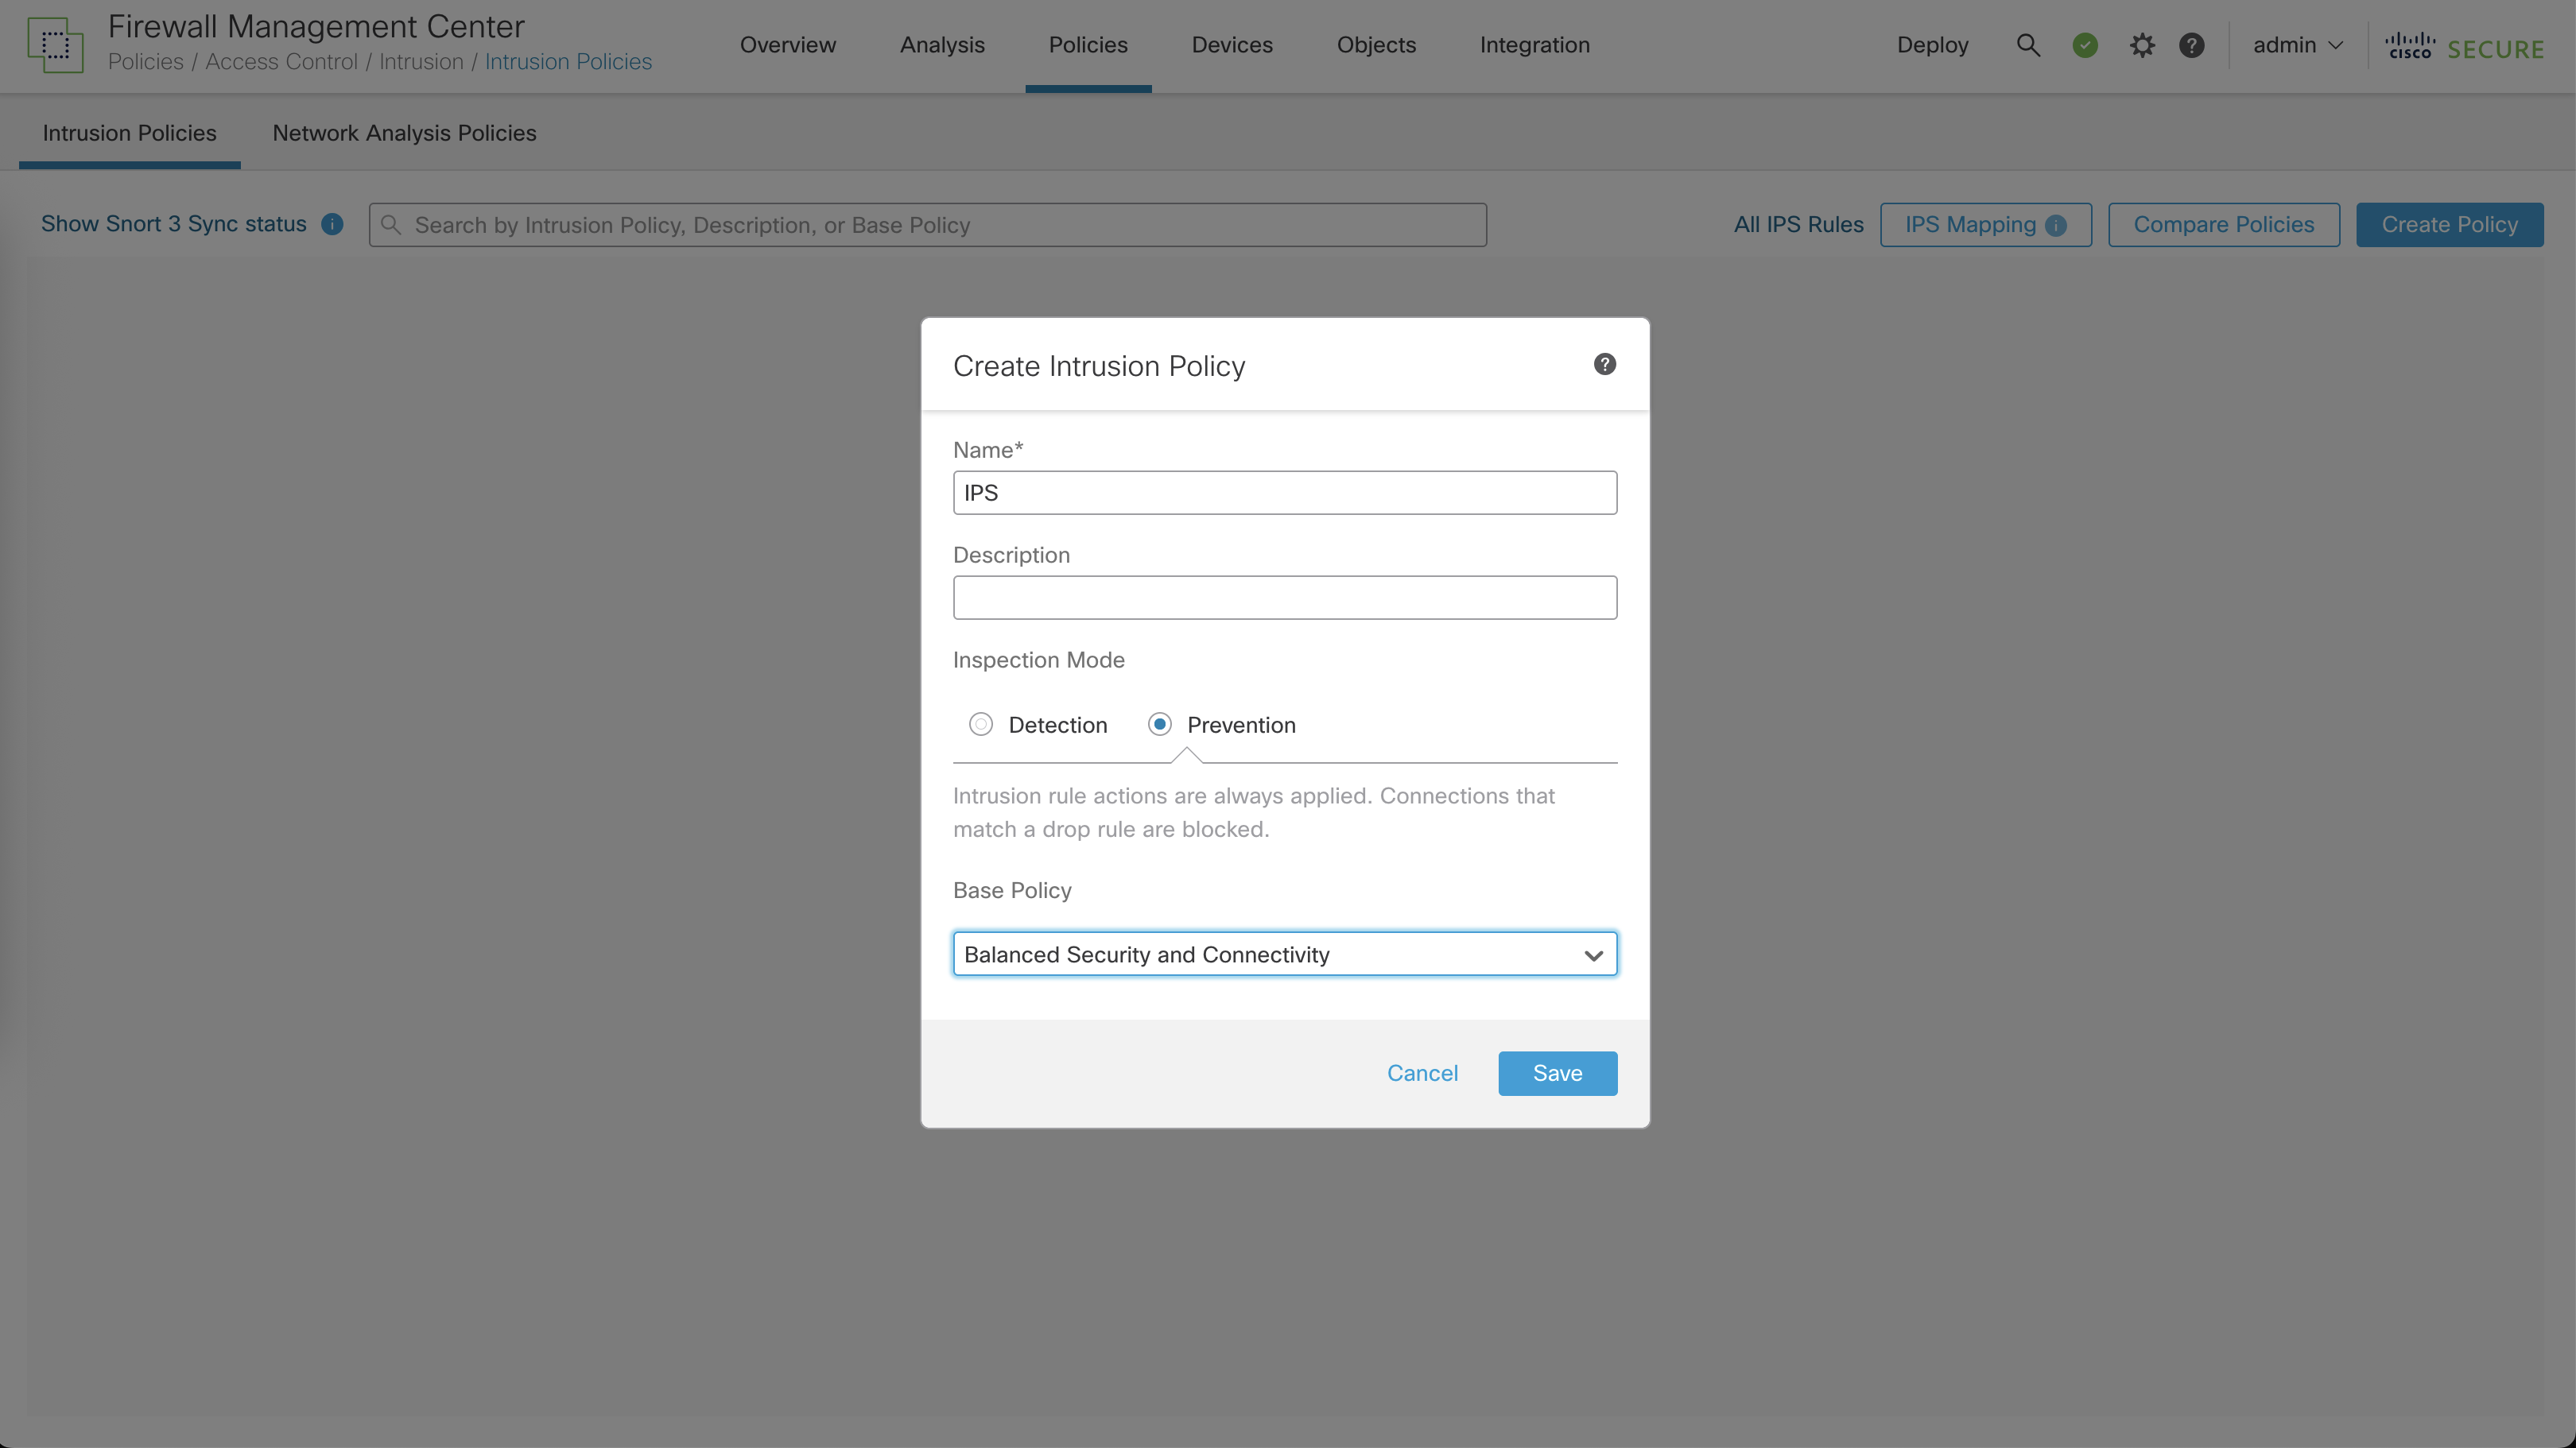Click the dialog help question mark icon
Viewport: 2576px width, 1448px height.
click(x=1604, y=365)
